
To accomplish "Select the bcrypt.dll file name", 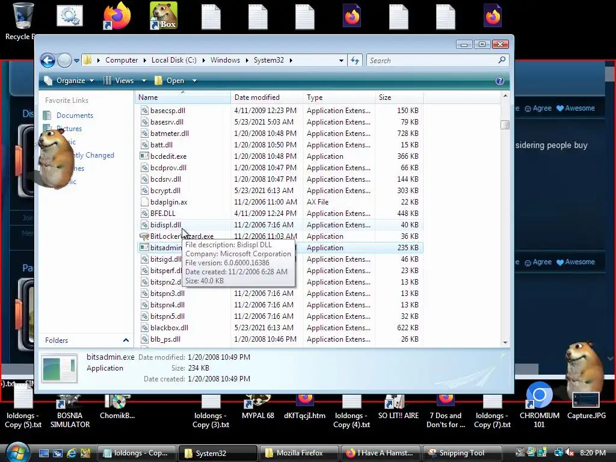I will pos(165,191).
